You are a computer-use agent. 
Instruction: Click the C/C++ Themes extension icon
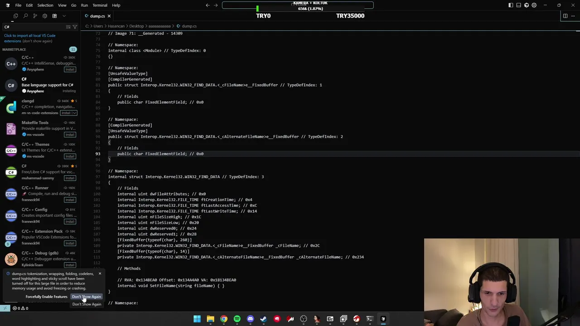point(11,151)
